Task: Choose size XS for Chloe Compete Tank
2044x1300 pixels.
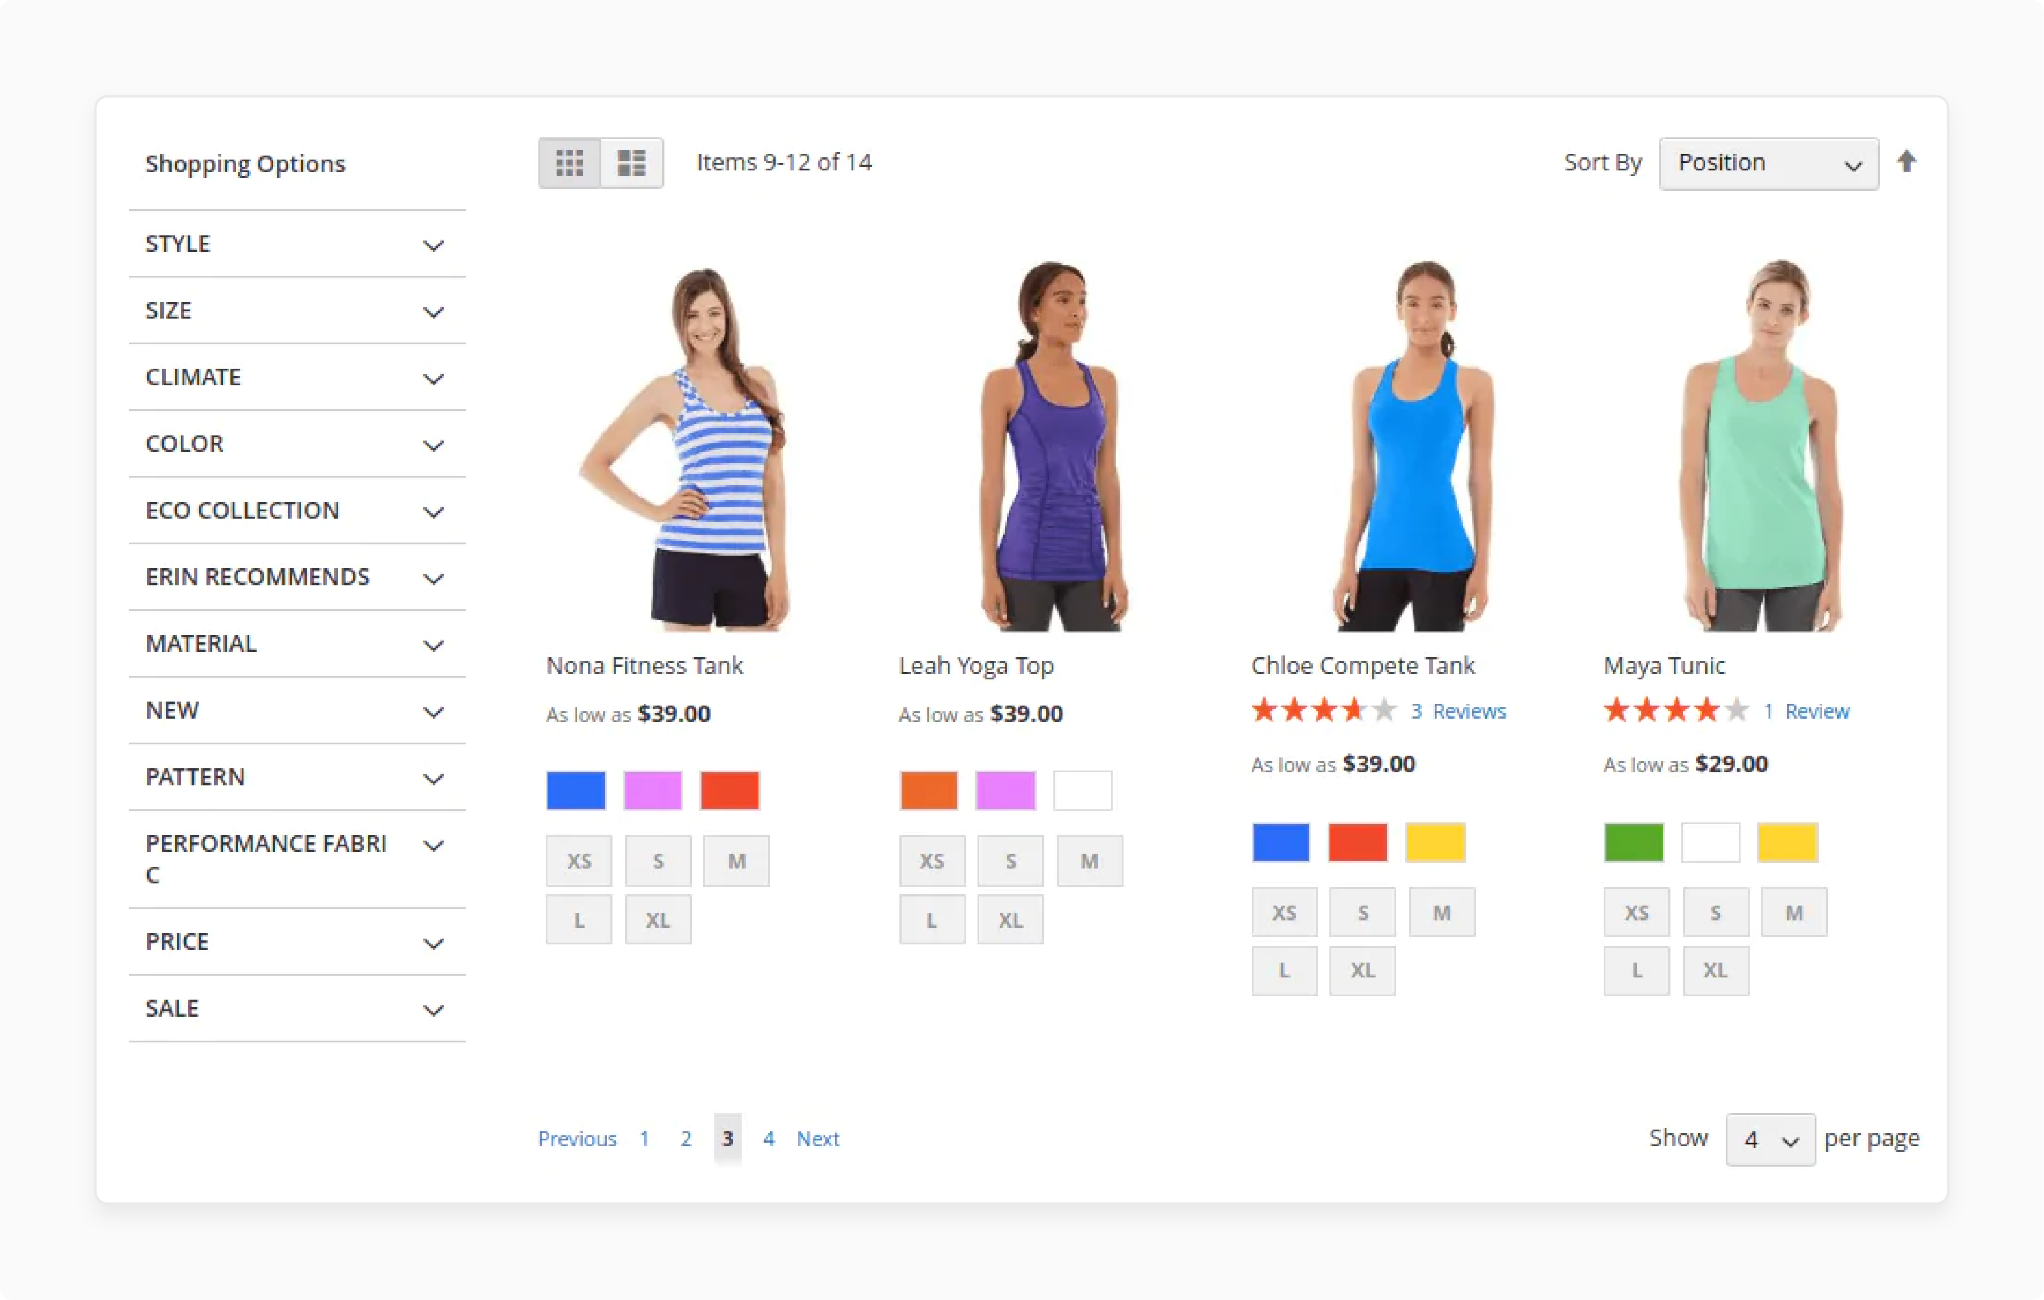Action: [1284, 912]
